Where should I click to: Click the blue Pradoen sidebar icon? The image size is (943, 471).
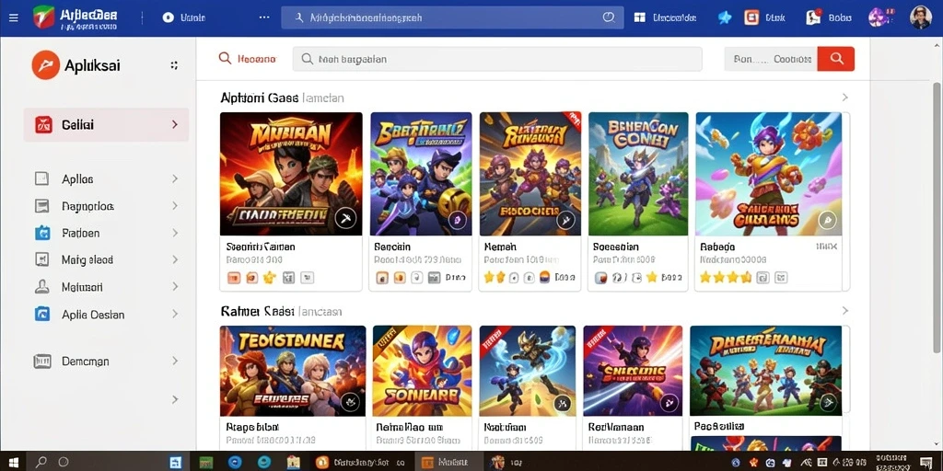42,233
